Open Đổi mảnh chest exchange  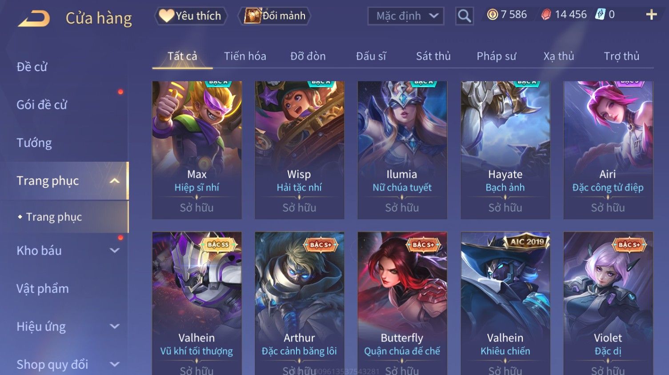coord(275,16)
